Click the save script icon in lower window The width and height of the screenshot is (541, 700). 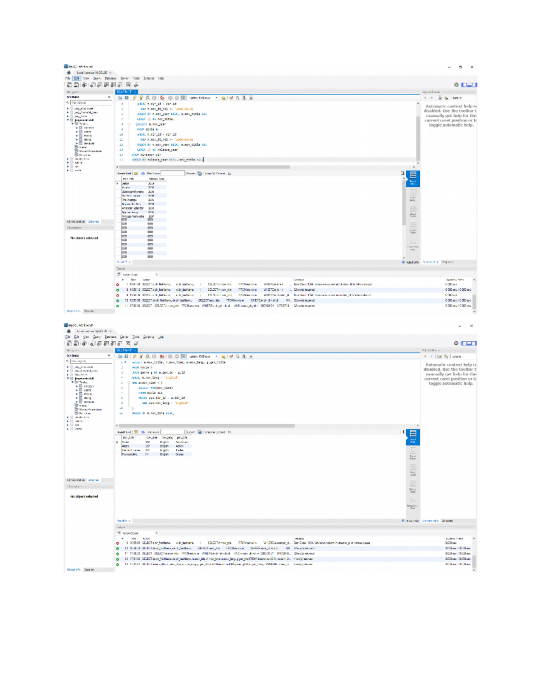[127, 357]
